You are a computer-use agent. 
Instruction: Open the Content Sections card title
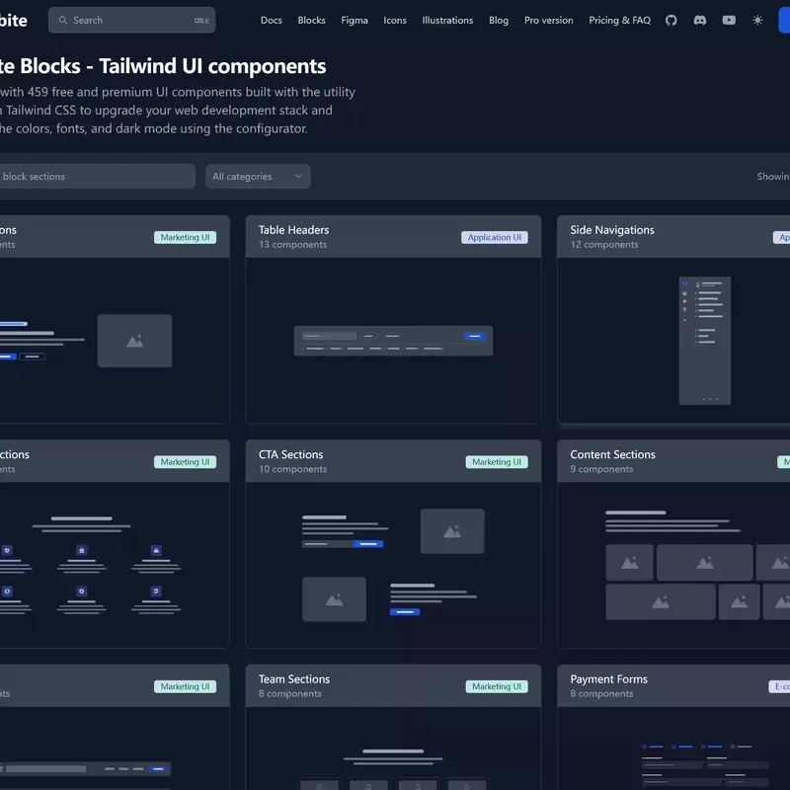(x=612, y=454)
